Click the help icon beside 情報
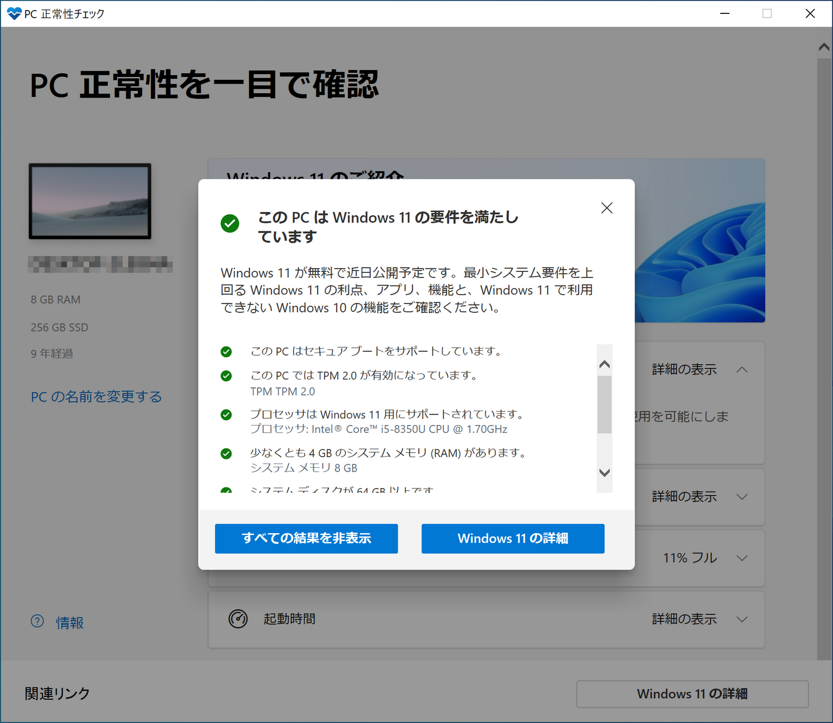 (x=37, y=622)
